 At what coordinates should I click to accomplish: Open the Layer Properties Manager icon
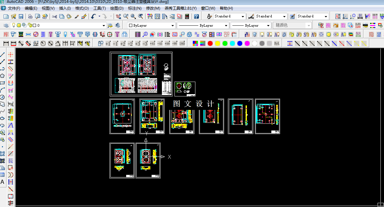[6, 25]
